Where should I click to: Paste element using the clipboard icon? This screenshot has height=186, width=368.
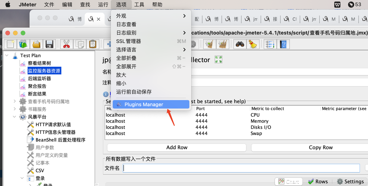tap(93, 44)
